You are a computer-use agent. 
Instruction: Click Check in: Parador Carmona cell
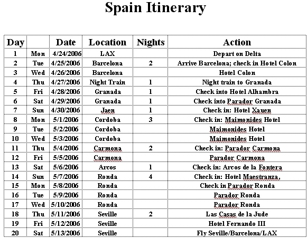click(x=237, y=148)
